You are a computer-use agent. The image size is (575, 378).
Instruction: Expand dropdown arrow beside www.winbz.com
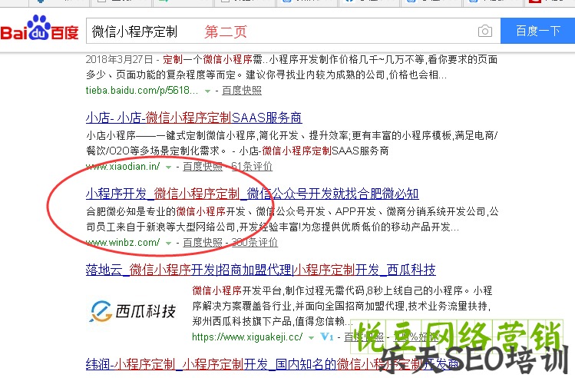point(168,244)
